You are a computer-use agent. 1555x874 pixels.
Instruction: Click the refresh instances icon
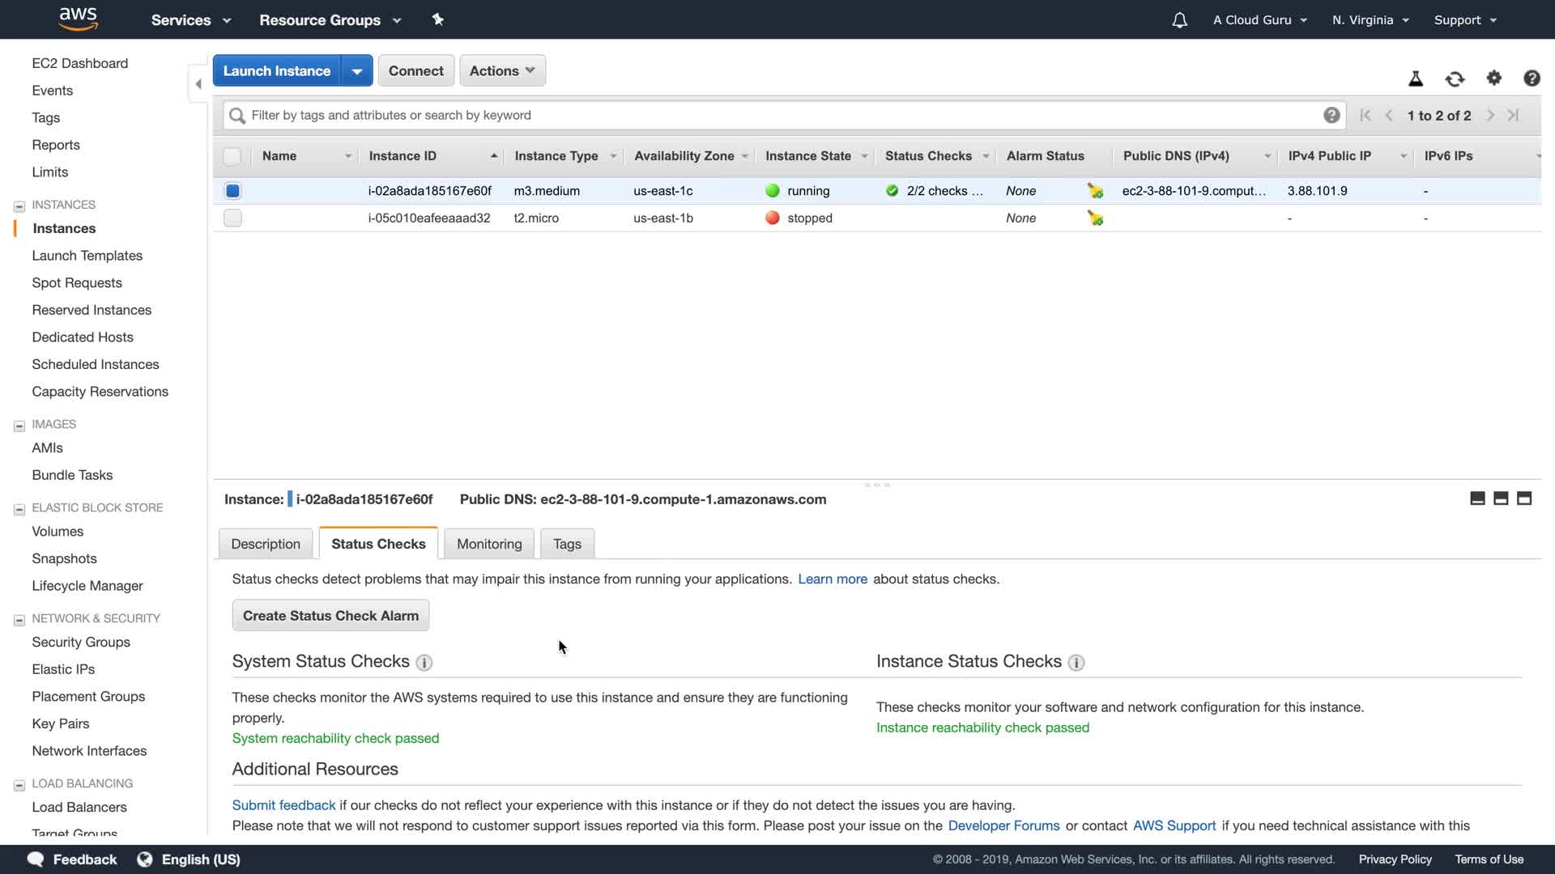coord(1455,78)
